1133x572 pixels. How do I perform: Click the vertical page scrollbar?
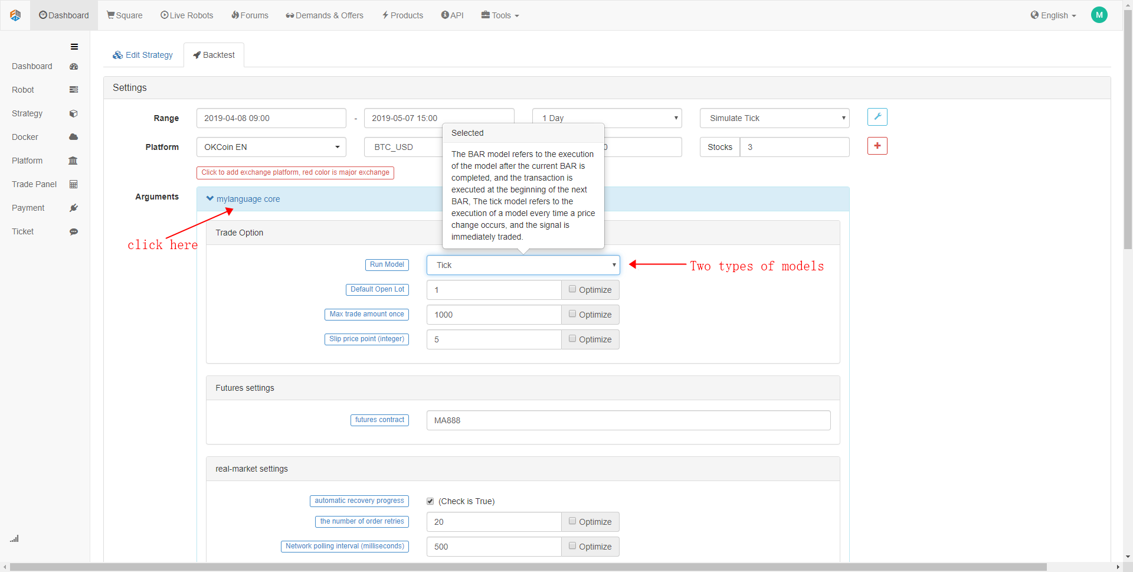tap(1128, 130)
